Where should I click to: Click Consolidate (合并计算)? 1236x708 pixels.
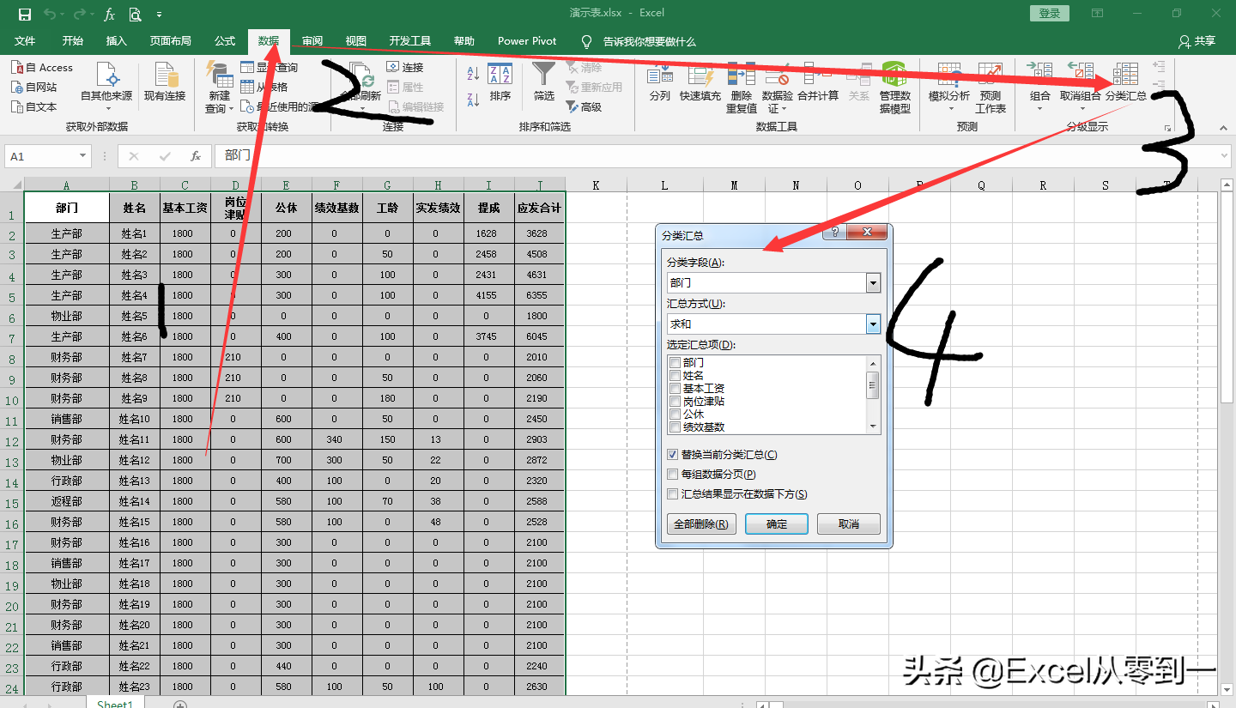818,83
